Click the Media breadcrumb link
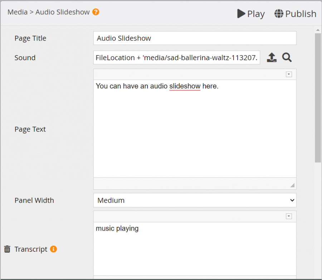The width and height of the screenshot is (322, 280). [x=17, y=12]
